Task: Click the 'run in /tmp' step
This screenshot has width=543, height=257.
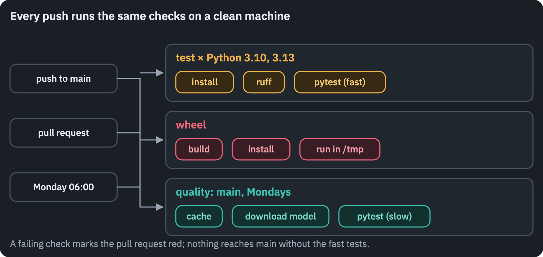Action: pos(340,149)
